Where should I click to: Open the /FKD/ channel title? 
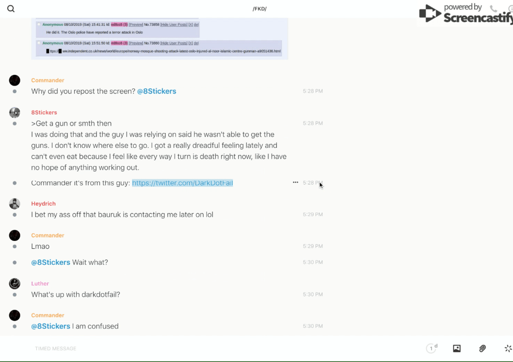point(260,9)
